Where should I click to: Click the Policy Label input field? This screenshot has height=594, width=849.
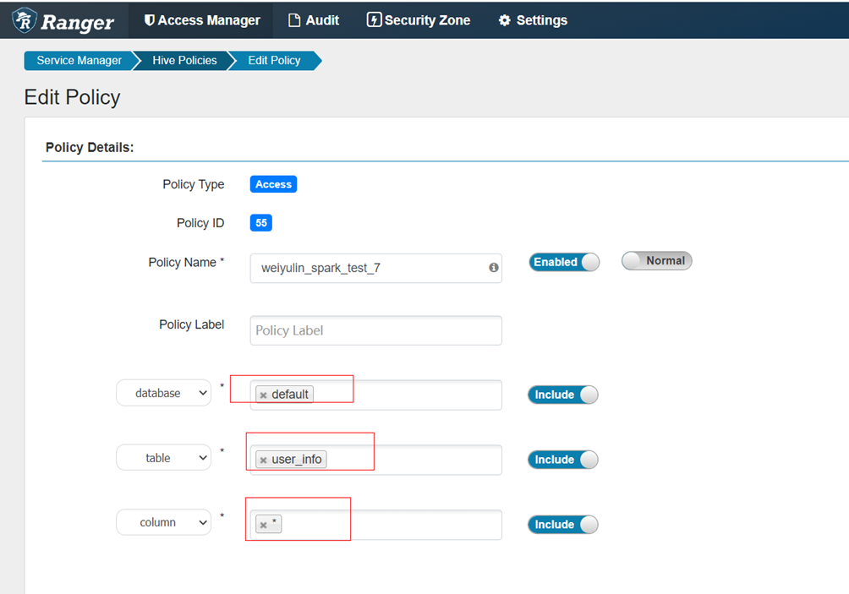[x=375, y=330]
